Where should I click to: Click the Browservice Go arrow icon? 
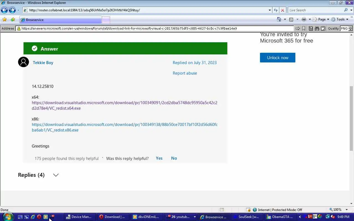pos(297,28)
